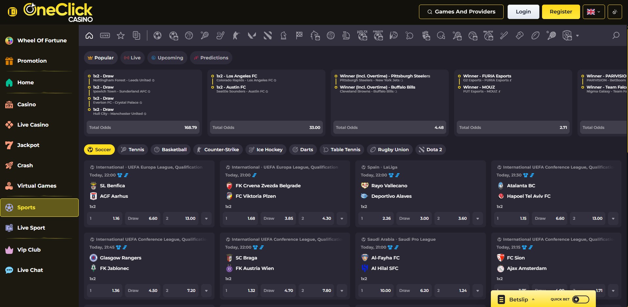This screenshot has width=628, height=307.
Task: Select the tennis racket sport icon
Action: (x=205, y=35)
